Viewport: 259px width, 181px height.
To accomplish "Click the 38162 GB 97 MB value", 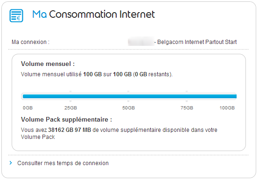I will coord(70,130).
